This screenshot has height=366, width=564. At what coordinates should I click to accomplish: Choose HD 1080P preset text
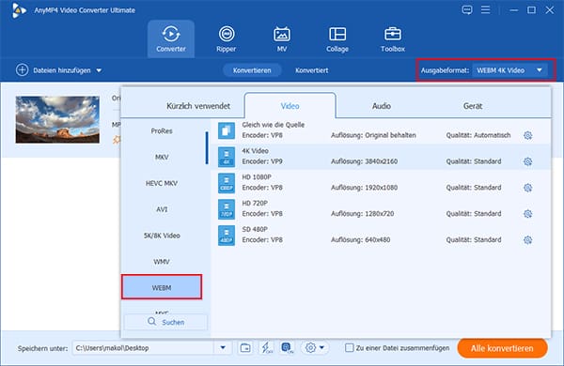(x=257, y=177)
